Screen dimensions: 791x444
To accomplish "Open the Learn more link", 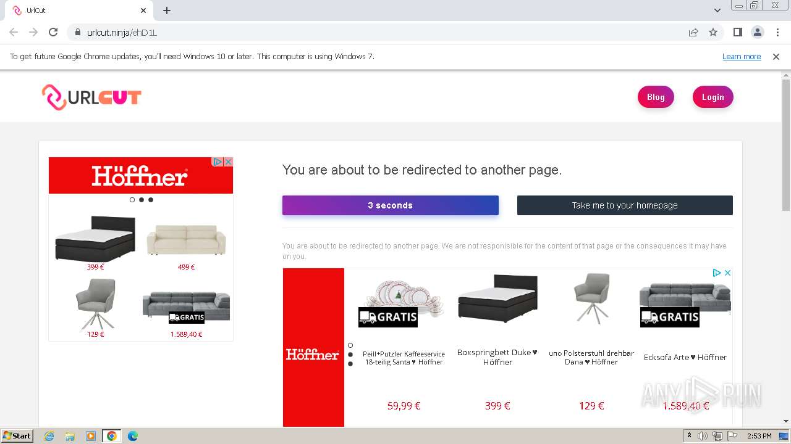I will point(742,57).
